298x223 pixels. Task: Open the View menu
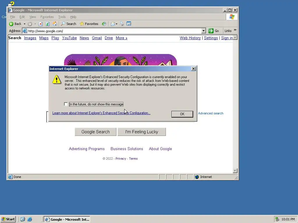pos(33,17)
